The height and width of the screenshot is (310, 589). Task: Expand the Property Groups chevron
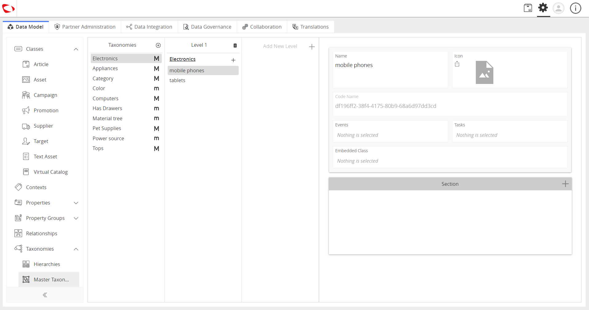click(x=76, y=218)
